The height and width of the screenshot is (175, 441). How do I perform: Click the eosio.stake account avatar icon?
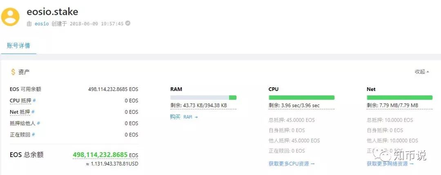(x=10, y=17)
